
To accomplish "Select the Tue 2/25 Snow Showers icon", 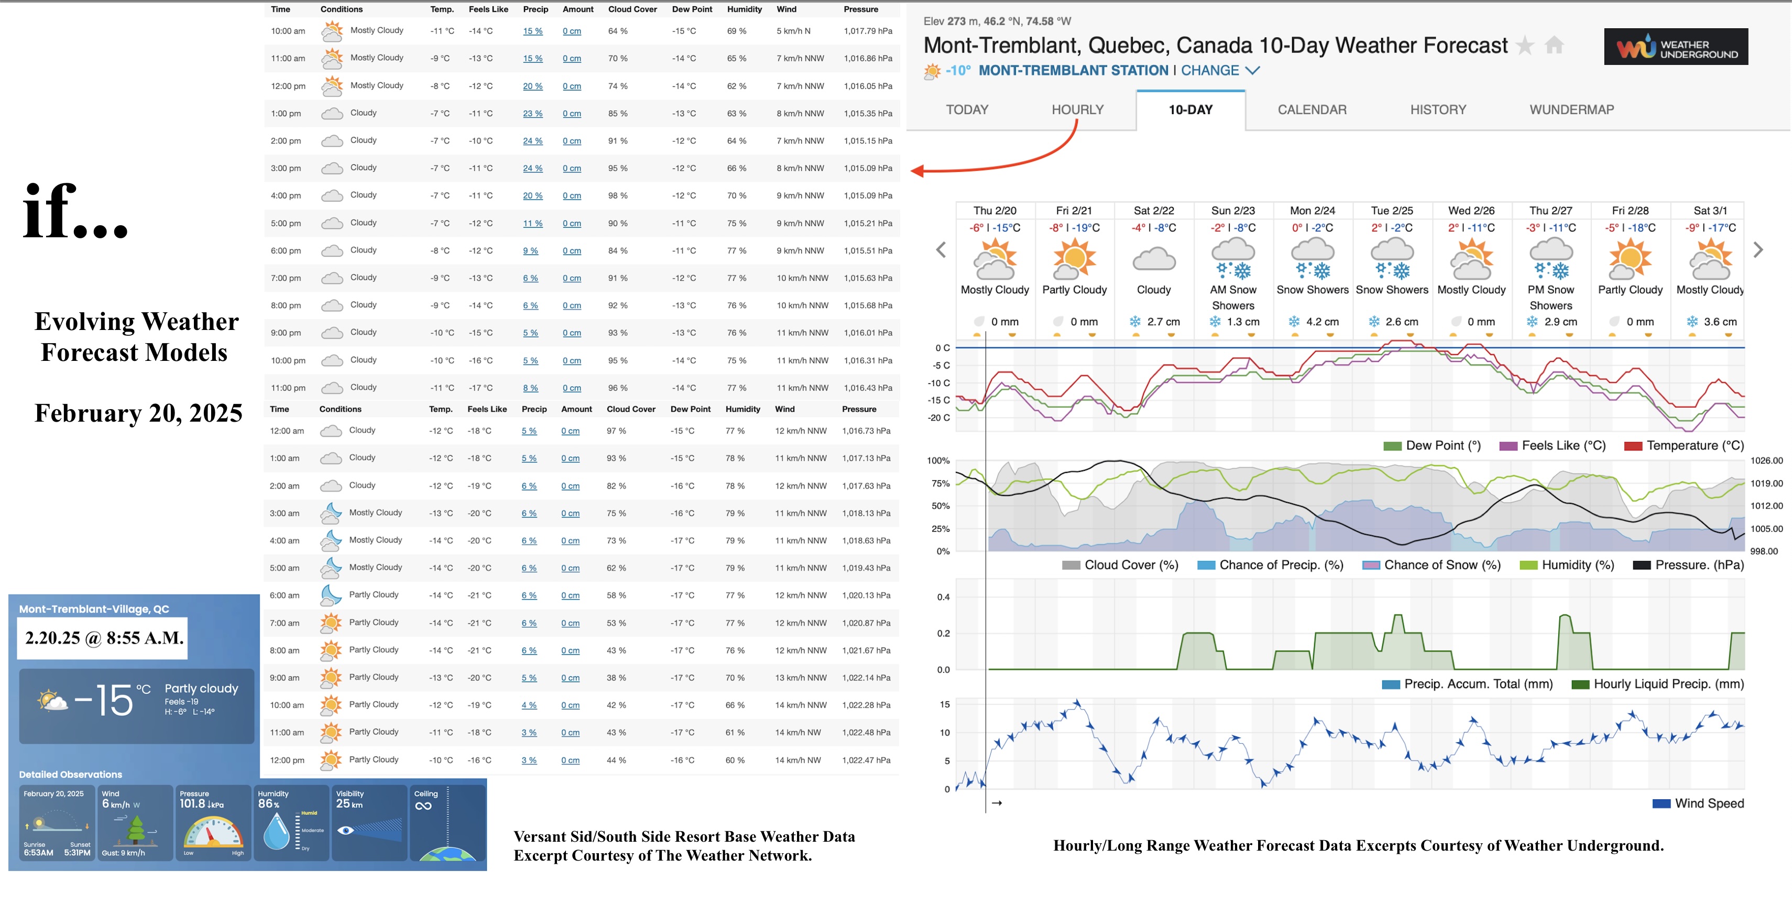I will click(1392, 259).
